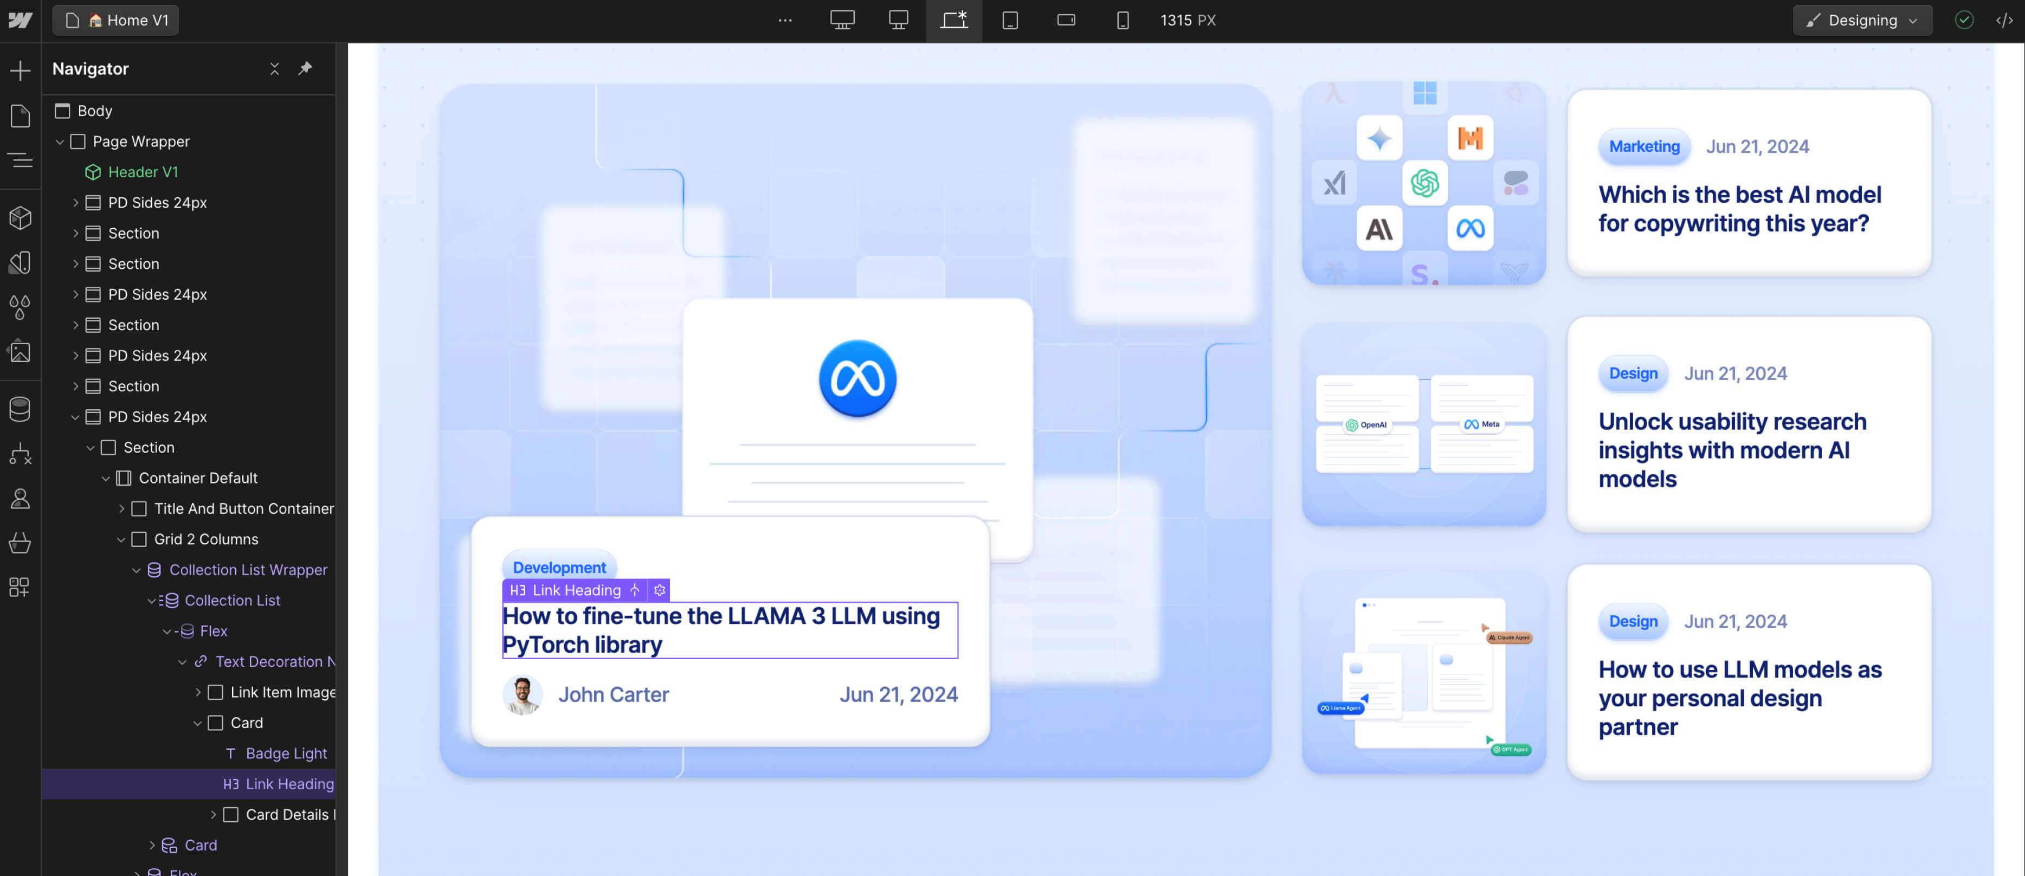Open the Assets image icon
This screenshot has width=2025, height=876.
point(21,351)
